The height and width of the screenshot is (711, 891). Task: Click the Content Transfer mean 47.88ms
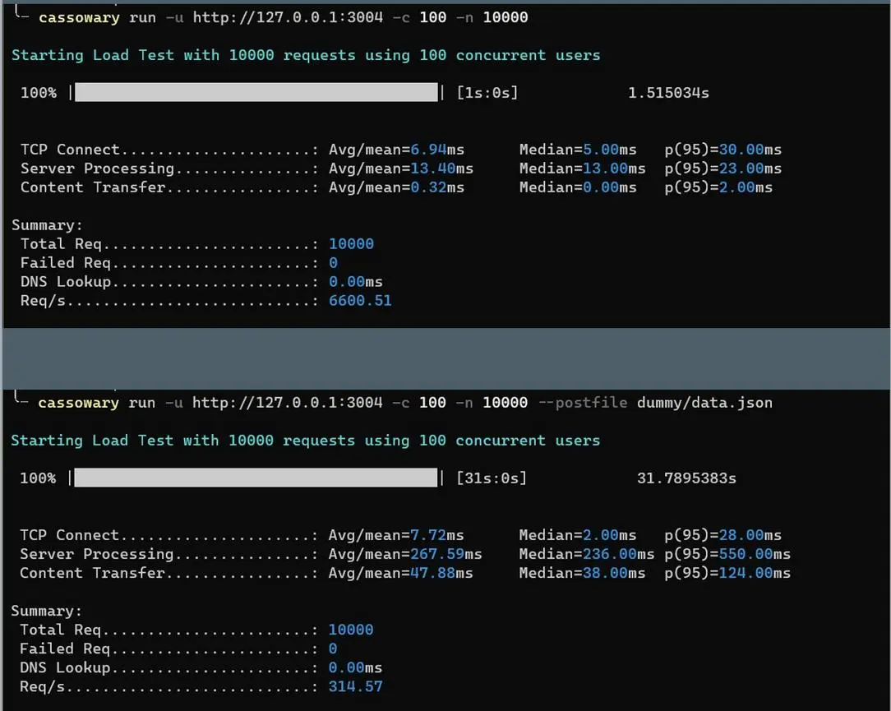[441, 572]
